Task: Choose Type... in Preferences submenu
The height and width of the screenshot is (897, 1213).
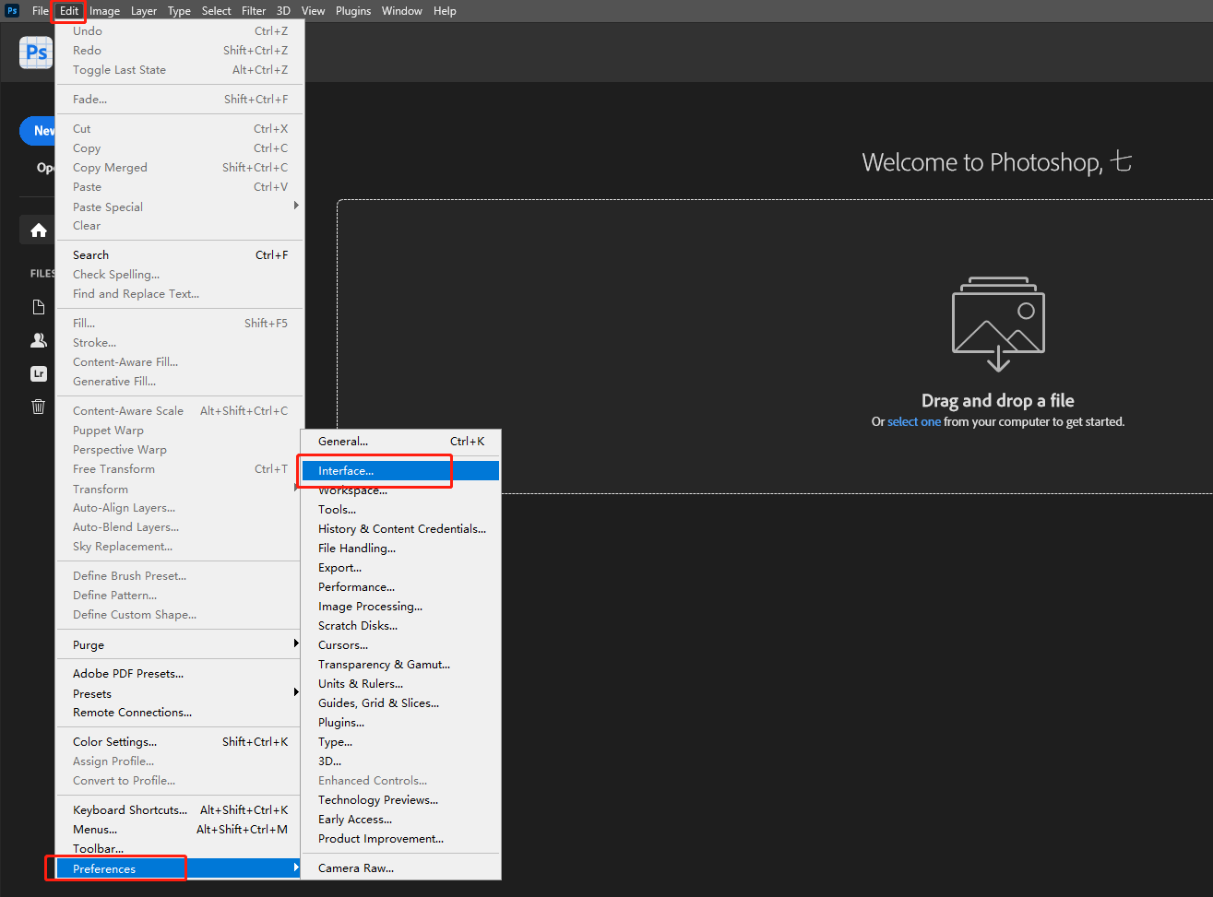Action: pyautogui.click(x=400, y=741)
